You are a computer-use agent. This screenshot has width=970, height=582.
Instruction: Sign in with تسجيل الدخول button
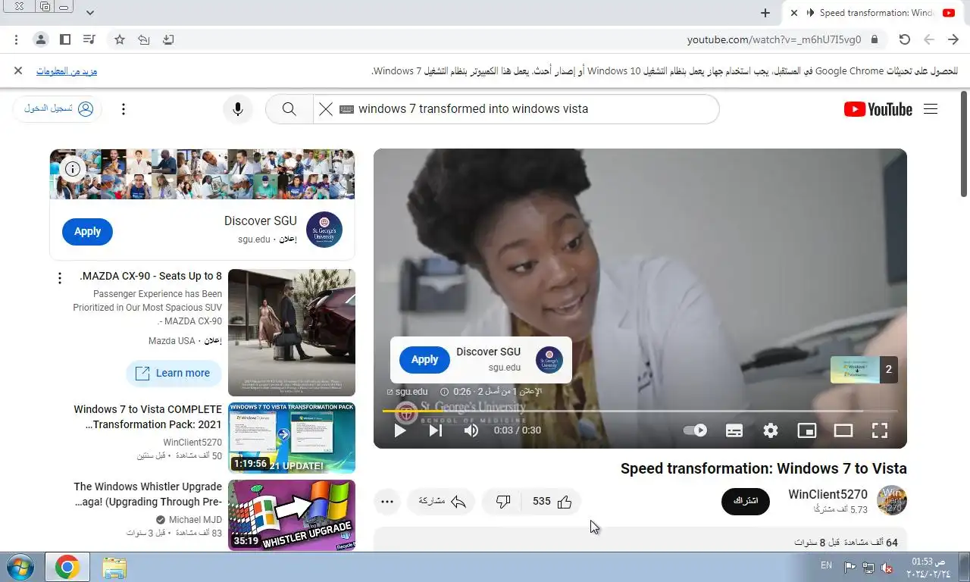pos(58,109)
